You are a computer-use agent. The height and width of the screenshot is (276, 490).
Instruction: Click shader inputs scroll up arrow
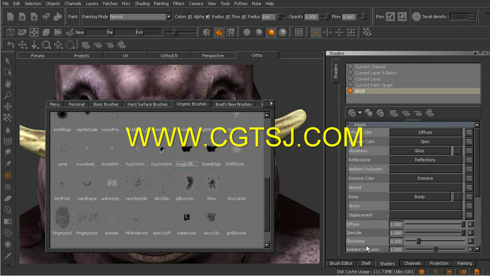477,125
